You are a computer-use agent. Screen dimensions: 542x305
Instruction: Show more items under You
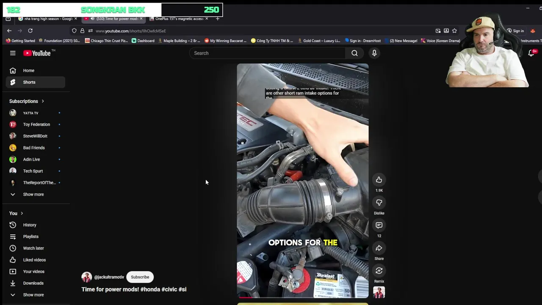36,295
